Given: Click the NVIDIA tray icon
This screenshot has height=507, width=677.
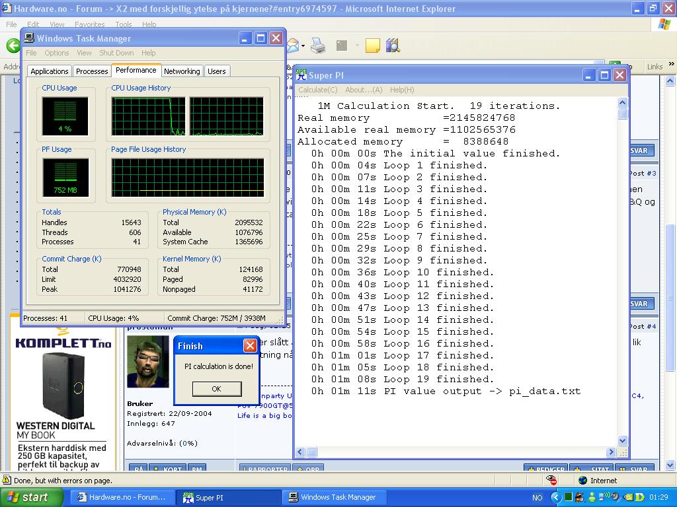Looking at the screenshot, I should (628, 497).
